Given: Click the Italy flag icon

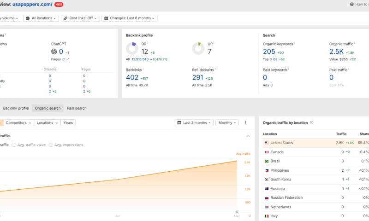Looking at the screenshot, I should click(267, 216).
